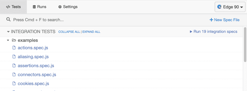
Task: Click the open folder icon for examples
Action: (14, 40)
